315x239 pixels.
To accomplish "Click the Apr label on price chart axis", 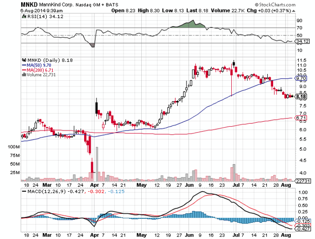I will click(94, 185).
